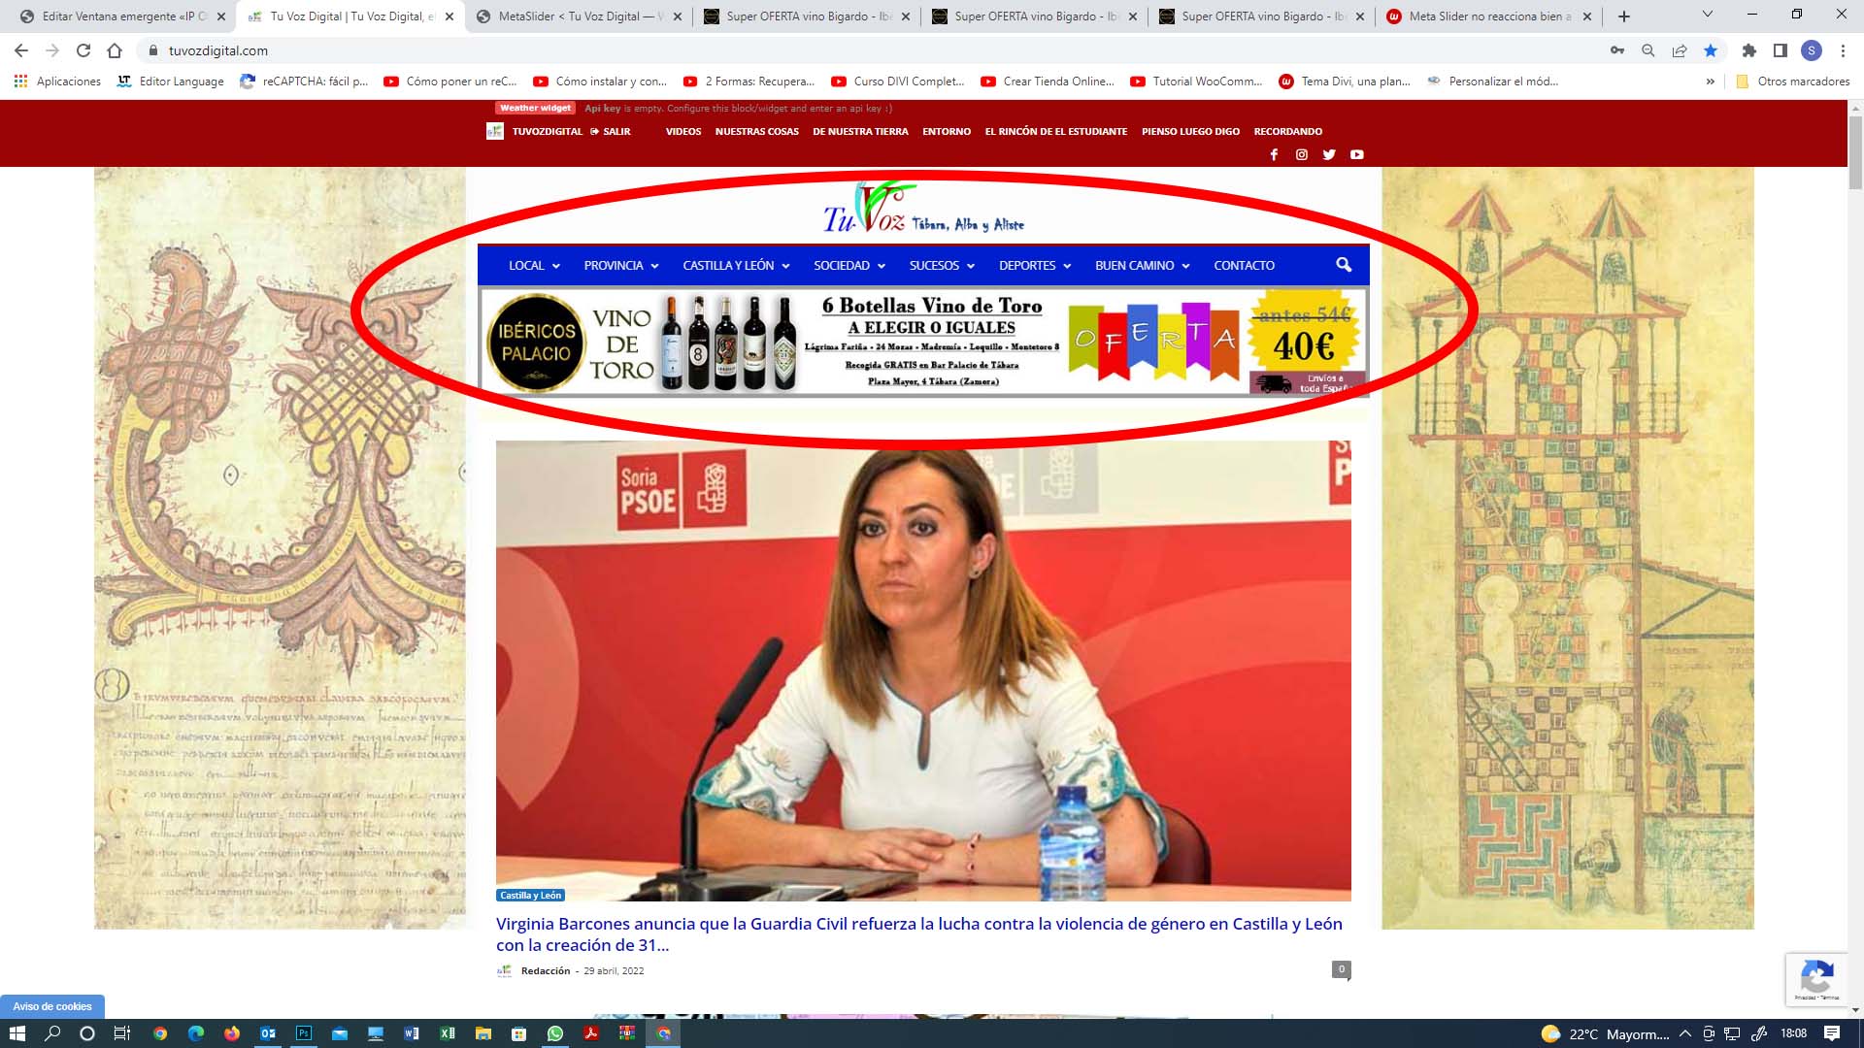This screenshot has height=1048, width=1864.
Task: Open RECORDANDO top menu item
Action: click(1288, 132)
